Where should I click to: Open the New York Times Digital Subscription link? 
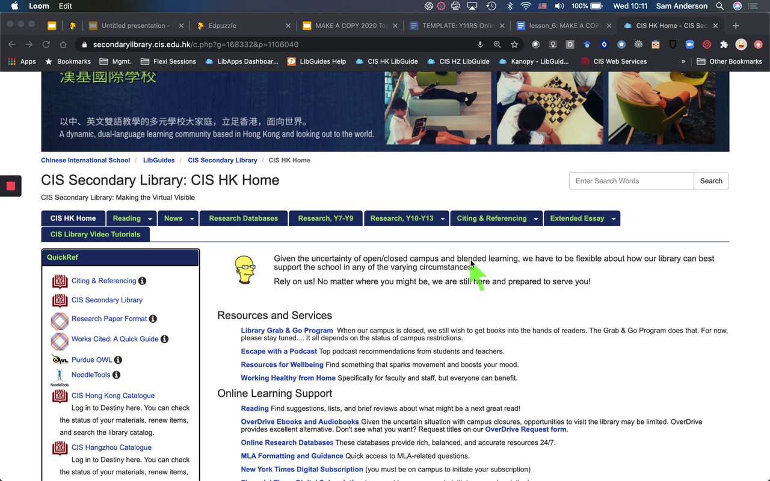click(x=302, y=469)
